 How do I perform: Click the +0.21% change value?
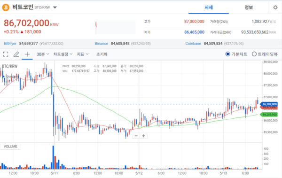[11, 32]
